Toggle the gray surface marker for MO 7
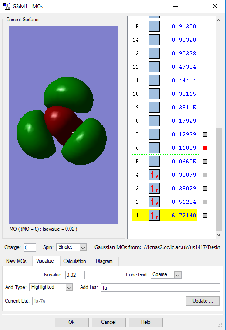 (205, 135)
